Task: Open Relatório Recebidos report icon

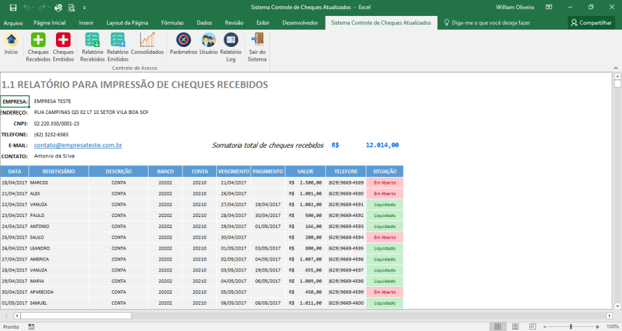Action: click(93, 40)
